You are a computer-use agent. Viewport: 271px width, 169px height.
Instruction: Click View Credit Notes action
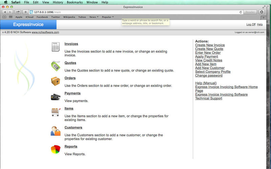pos(209,60)
